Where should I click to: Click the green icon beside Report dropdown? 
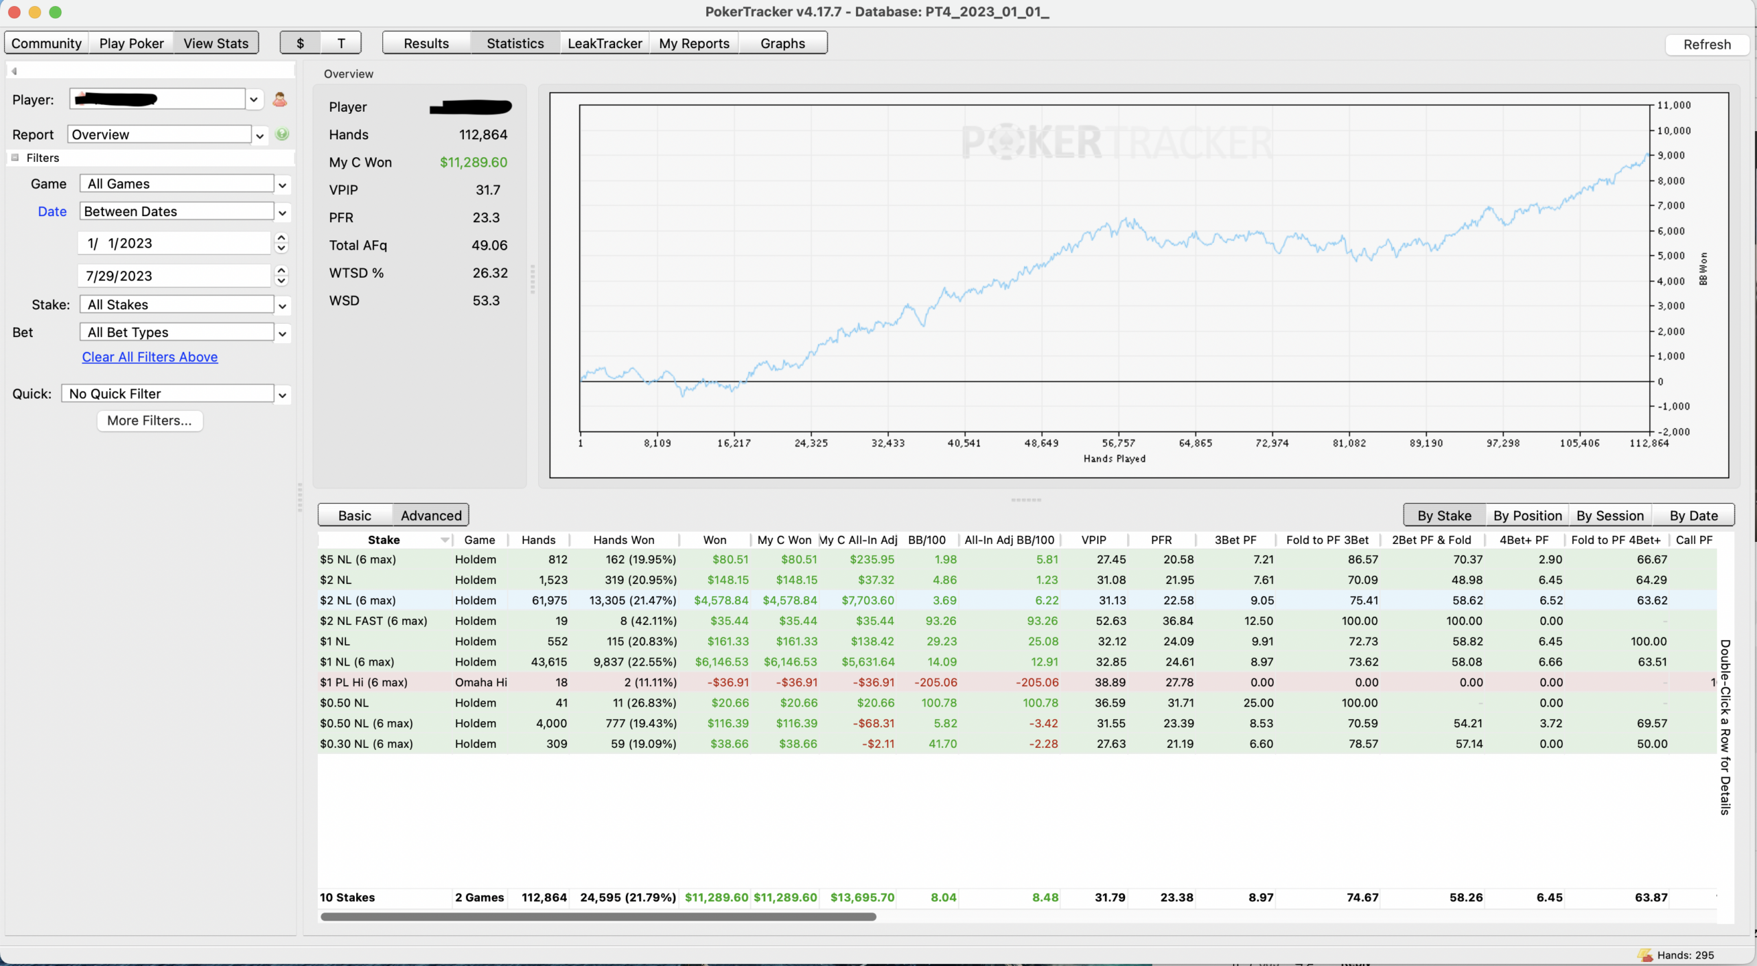coord(281,134)
